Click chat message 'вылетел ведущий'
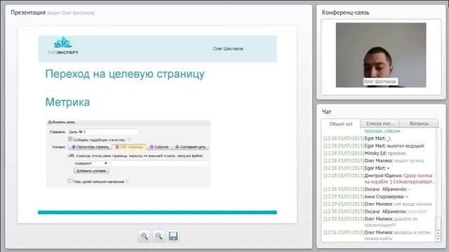 (406, 146)
